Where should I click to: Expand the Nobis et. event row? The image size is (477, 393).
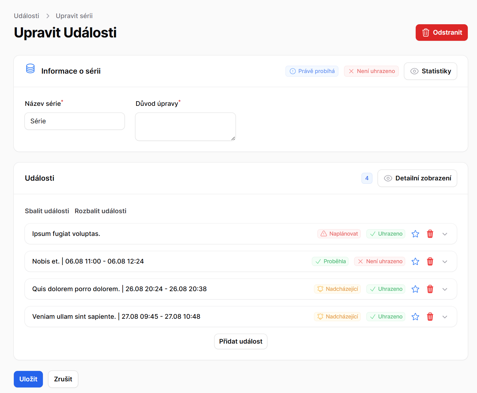coord(445,262)
